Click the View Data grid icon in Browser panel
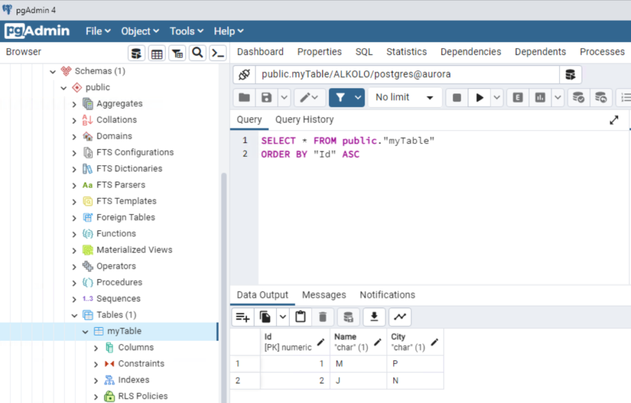 point(157,53)
